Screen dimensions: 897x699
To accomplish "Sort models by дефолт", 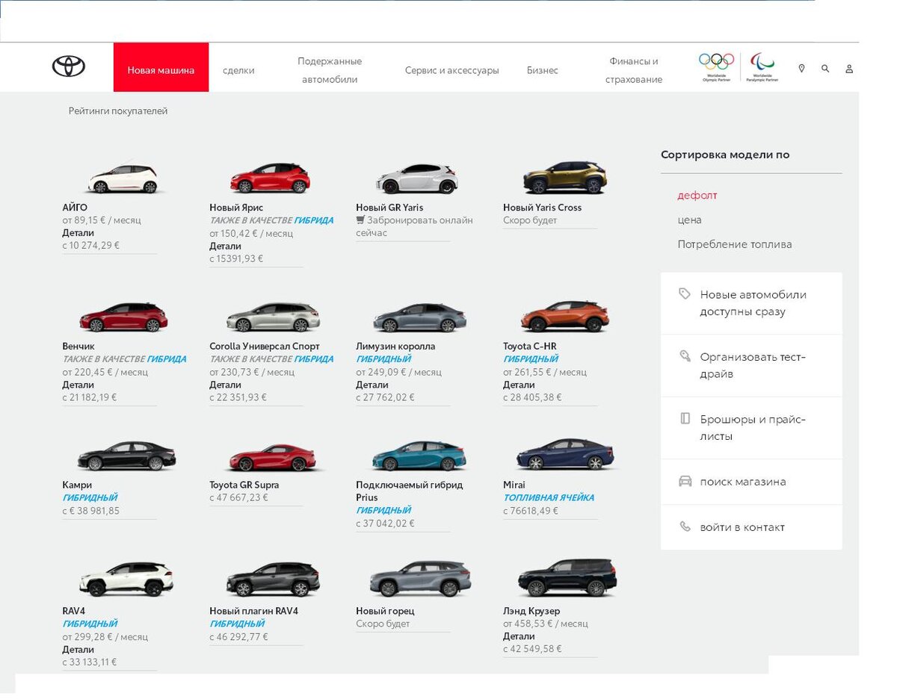I will [697, 195].
